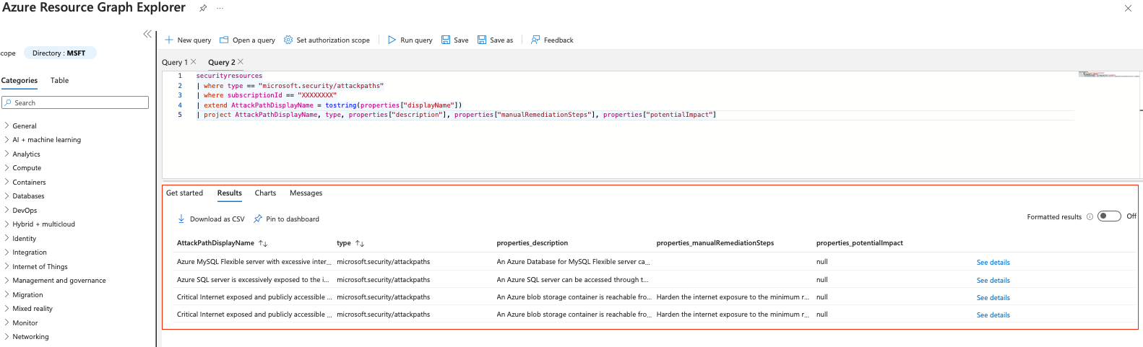
Task: Click the properties_potentialImpact column header
Action: click(x=859, y=243)
